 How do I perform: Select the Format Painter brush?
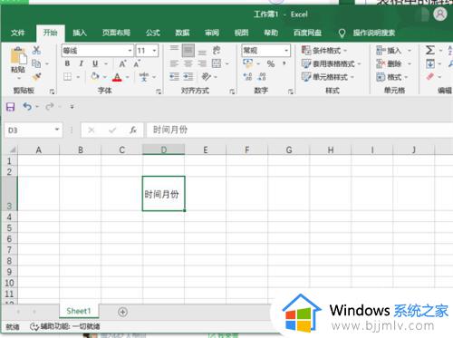36,77
